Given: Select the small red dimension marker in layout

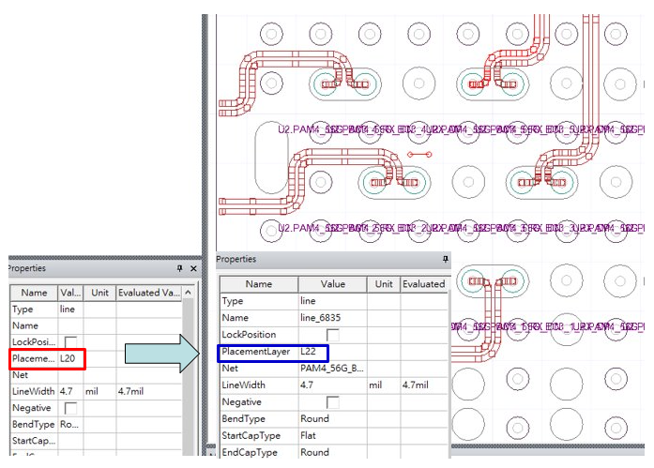Looking at the screenshot, I should click(419, 155).
